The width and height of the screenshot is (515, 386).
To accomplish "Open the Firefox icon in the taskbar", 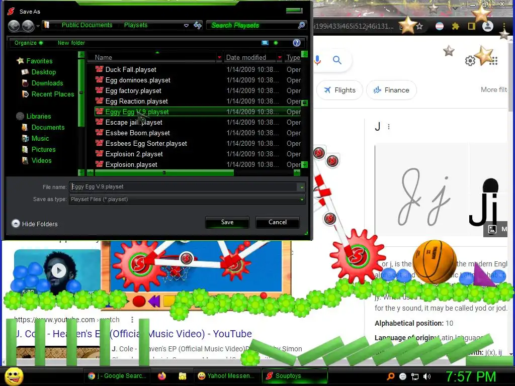I will [162, 376].
